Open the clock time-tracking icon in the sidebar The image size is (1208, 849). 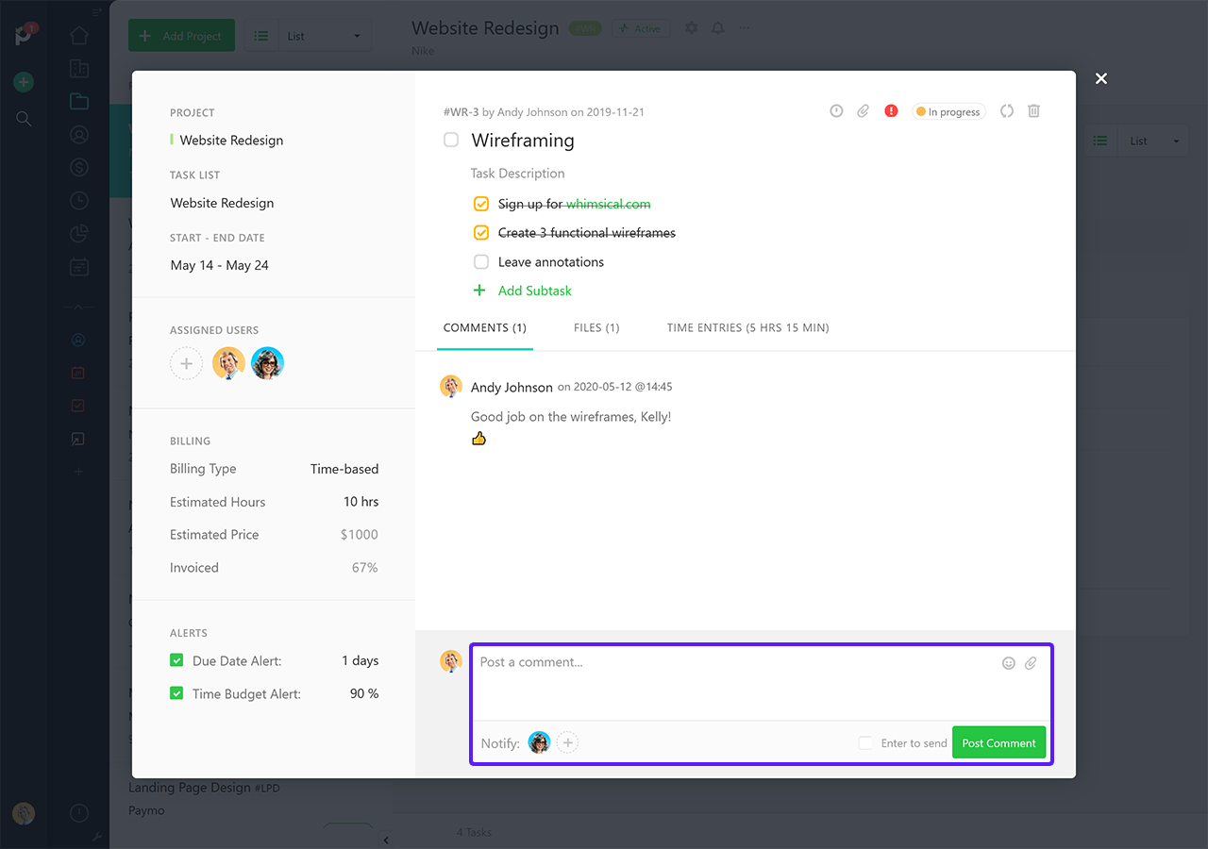(79, 200)
